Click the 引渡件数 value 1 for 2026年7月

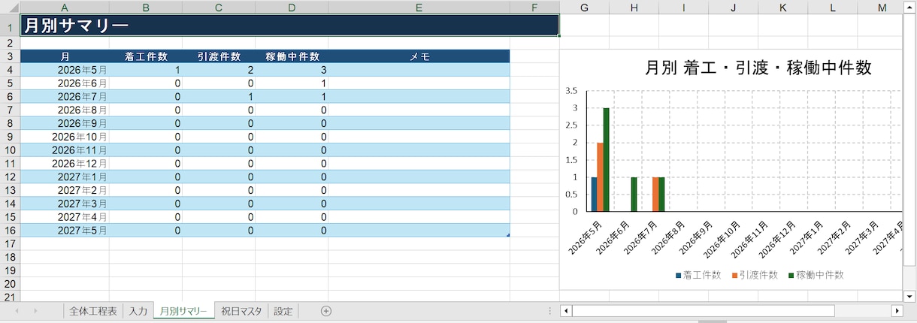219,97
